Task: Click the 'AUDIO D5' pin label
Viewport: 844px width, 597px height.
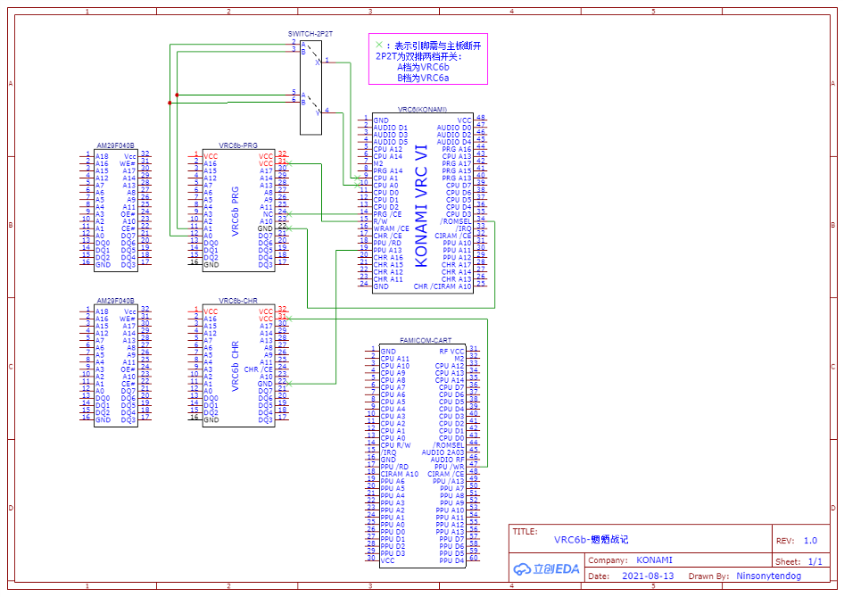Action: (390, 142)
